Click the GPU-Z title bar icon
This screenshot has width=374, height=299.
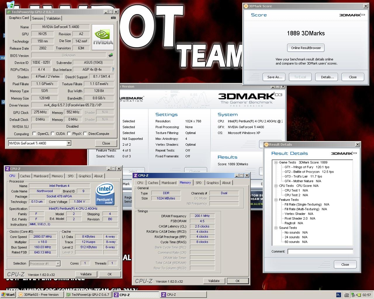click(x=8, y=12)
